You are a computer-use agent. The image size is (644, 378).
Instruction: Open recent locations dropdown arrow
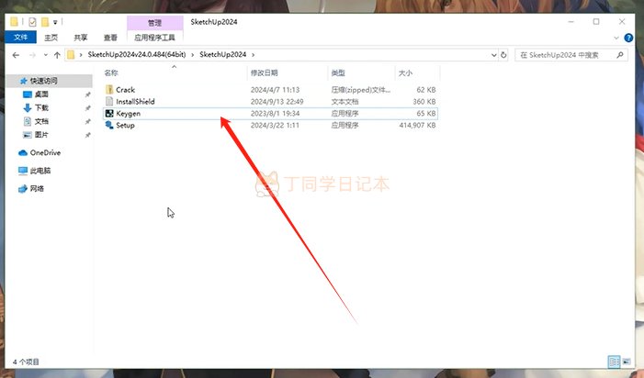click(x=45, y=55)
